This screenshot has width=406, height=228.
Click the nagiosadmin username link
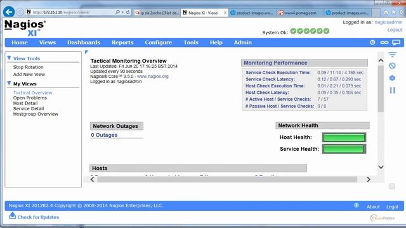[388, 22]
